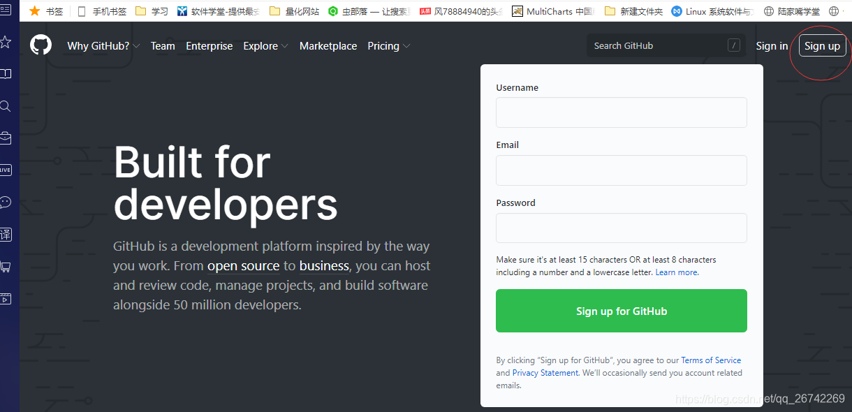Open the news card icon in browser sidebar
The height and width of the screenshot is (412, 852).
tap(5, 10)
